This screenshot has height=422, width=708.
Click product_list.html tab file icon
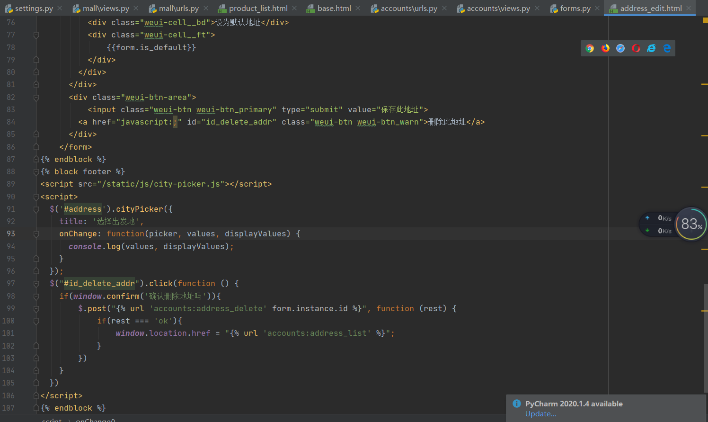222,9
